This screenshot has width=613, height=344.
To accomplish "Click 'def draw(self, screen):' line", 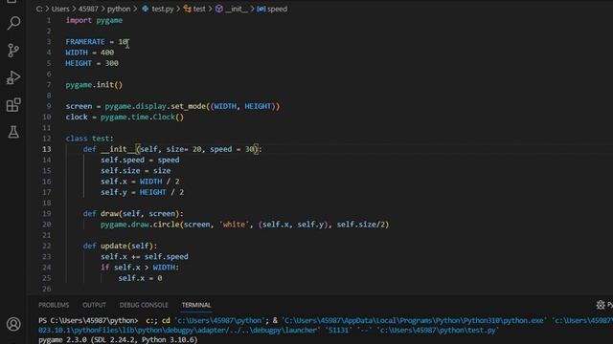I will pyautogui.click(x=133, y=214).
